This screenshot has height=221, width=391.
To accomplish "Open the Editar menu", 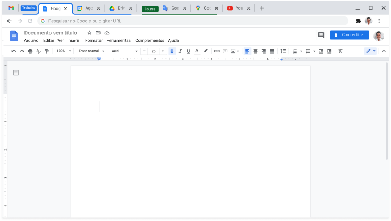I will (48, 40).
